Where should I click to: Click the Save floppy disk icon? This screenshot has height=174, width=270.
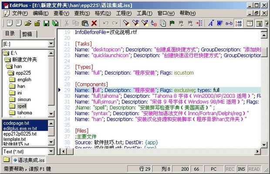coord(46,23)
